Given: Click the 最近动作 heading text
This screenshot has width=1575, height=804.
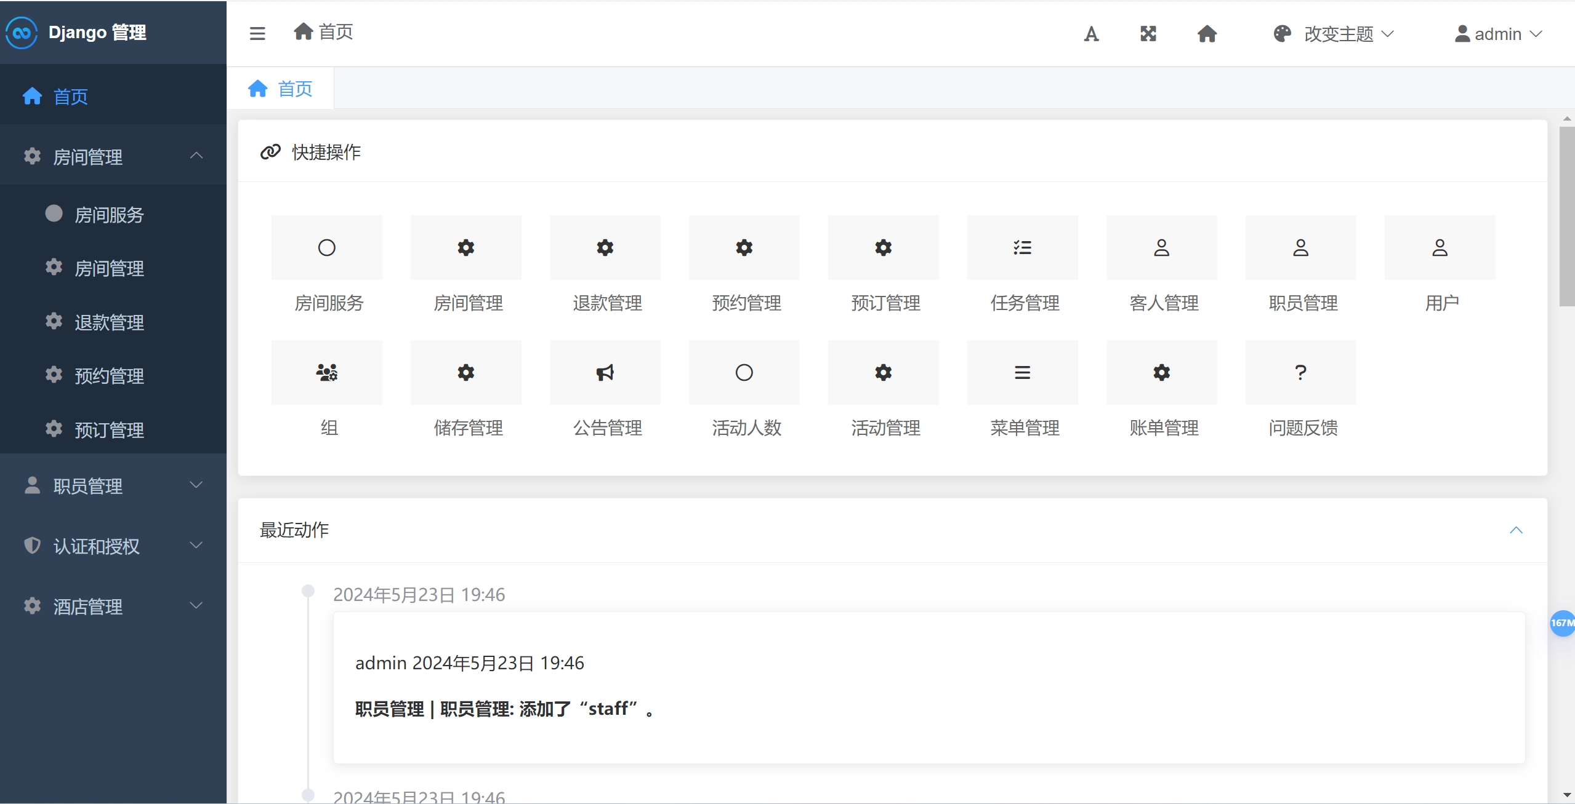Looking at the screenshot, I should coord(294,530).
